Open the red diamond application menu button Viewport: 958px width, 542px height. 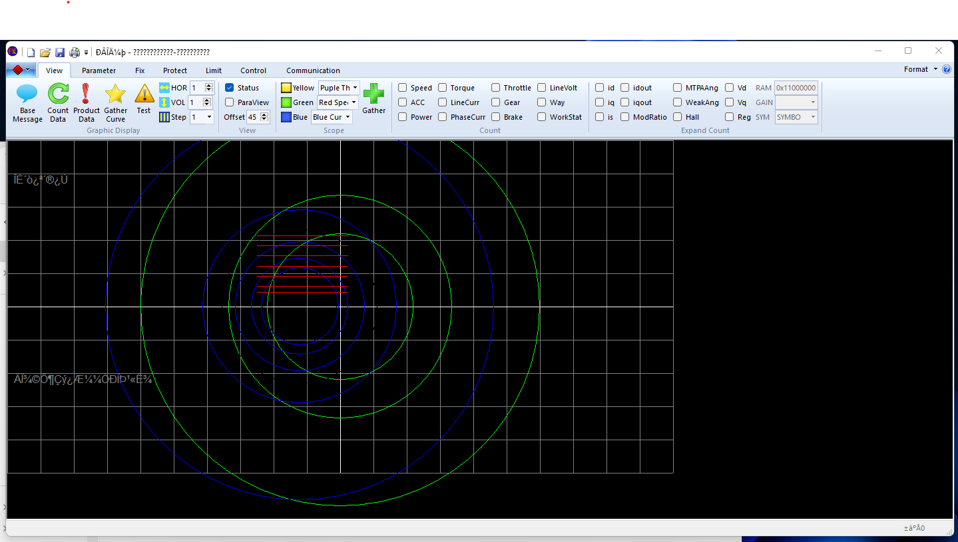click(21, 70)
